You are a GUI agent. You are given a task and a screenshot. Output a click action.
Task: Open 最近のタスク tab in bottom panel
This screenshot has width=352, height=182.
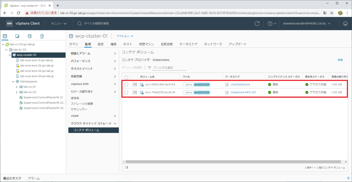pyautogui.click(x=12, y=178)
